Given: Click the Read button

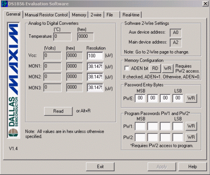Looking at the screenshot, I should point(58,111).
